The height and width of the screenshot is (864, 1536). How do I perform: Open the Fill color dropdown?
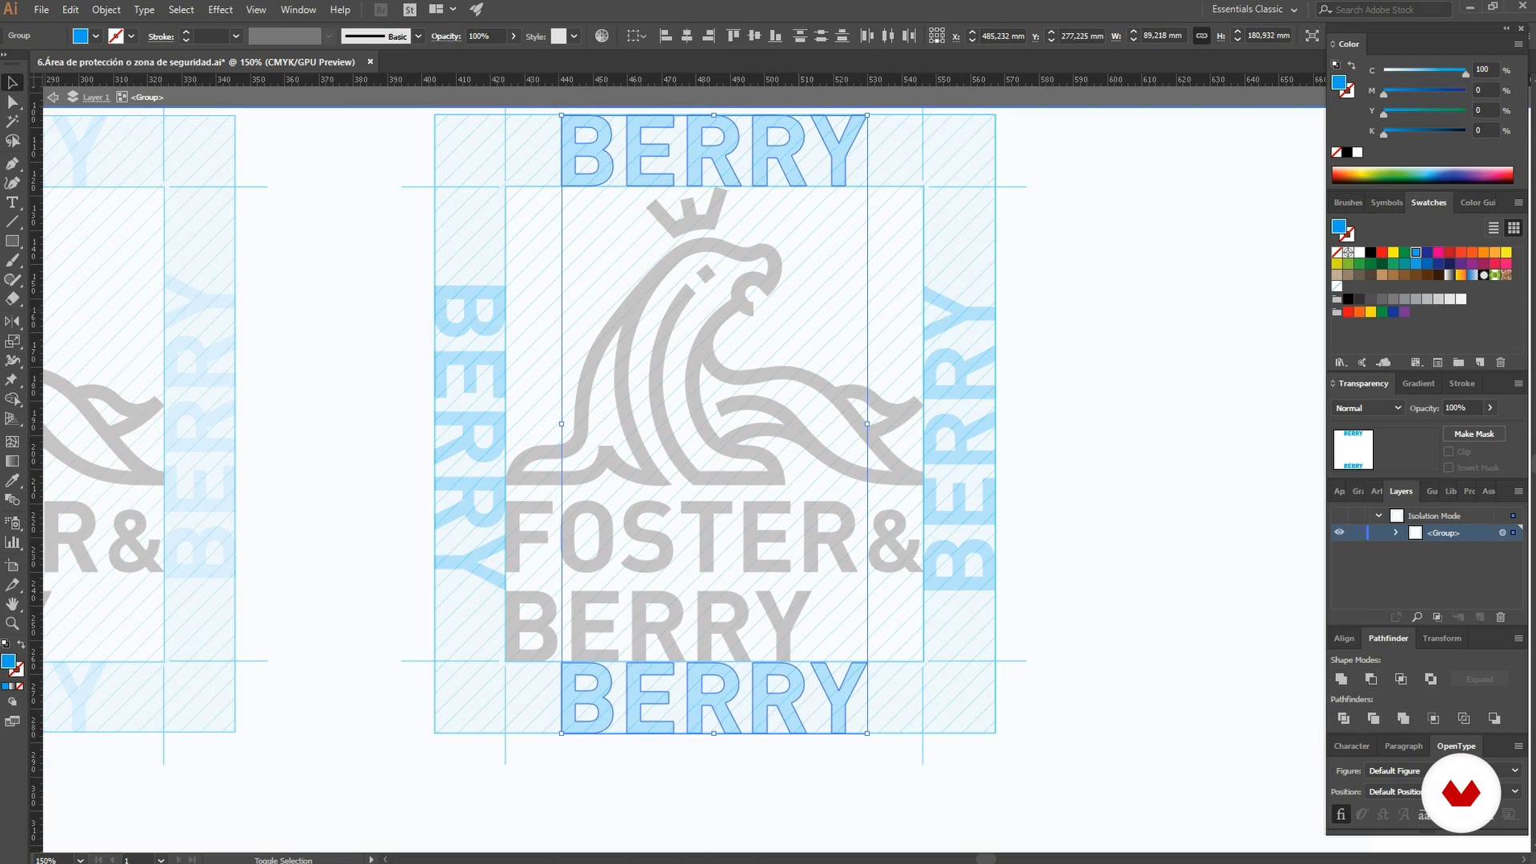96,36
